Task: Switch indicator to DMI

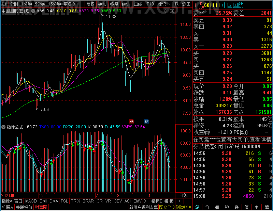Action: pos(43,201)
